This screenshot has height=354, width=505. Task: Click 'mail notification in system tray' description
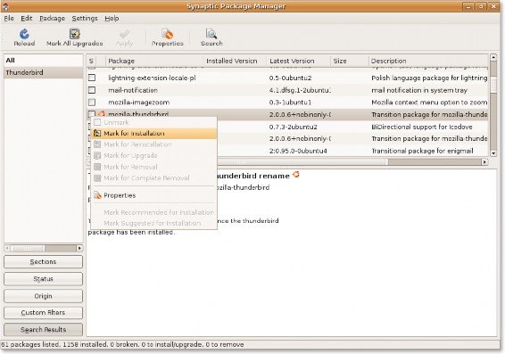[419, 90]
